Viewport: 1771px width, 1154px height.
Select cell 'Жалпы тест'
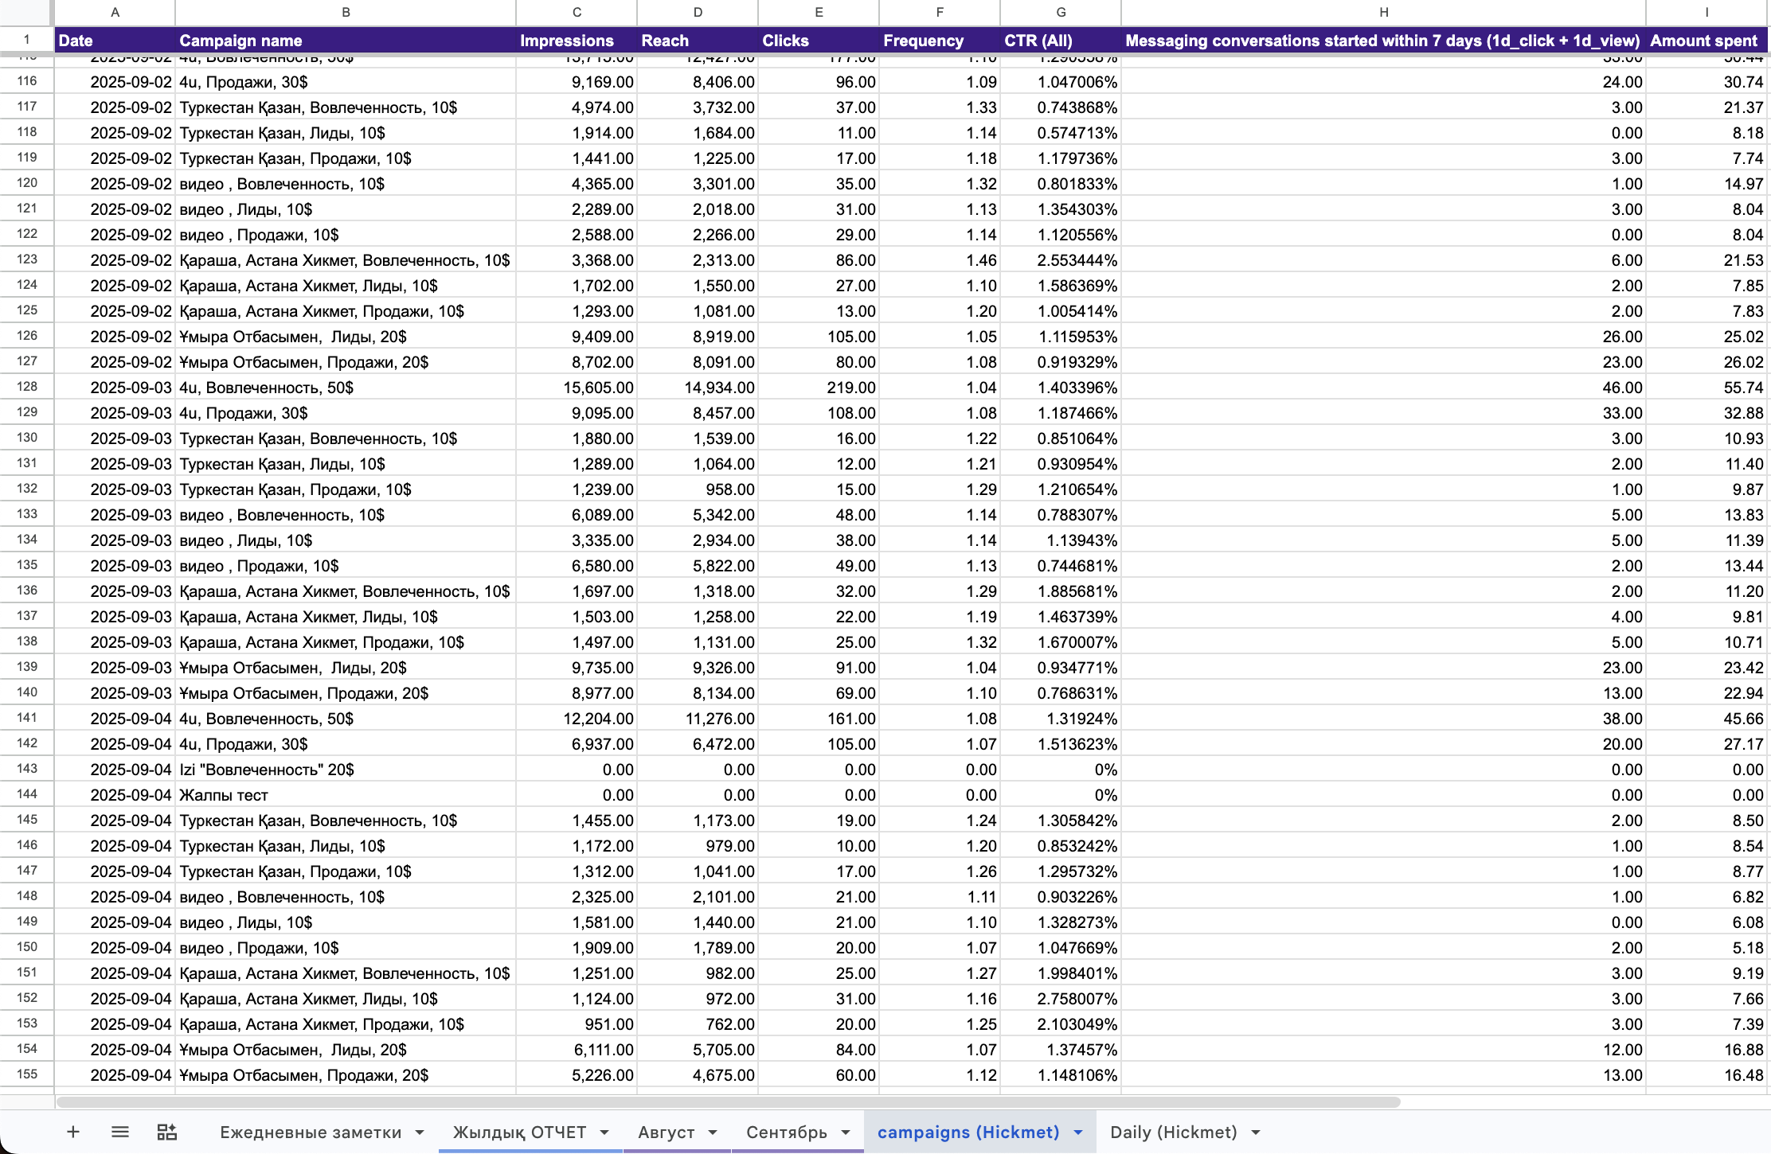click(x=346, y=795)
